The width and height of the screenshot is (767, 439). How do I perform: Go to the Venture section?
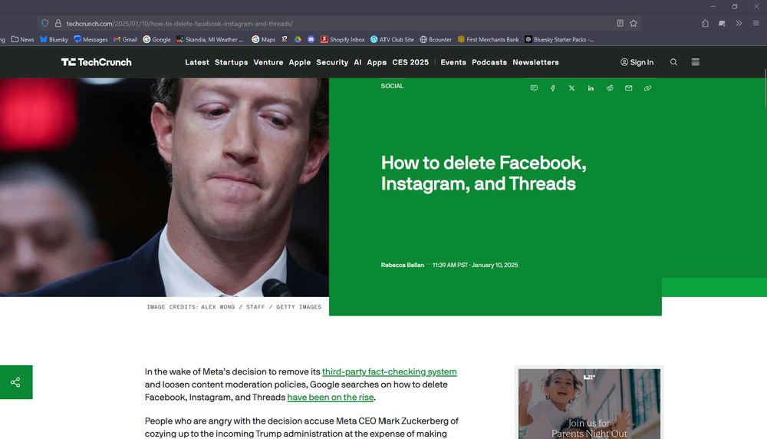pos(268,62)
